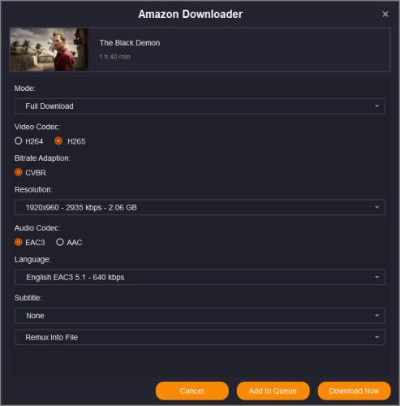Viewport: 400px width, 406px height.
Task: Expand the Language dropdown English EAC3 5.1
Action: pyautogui.click(x=200, y=277)
